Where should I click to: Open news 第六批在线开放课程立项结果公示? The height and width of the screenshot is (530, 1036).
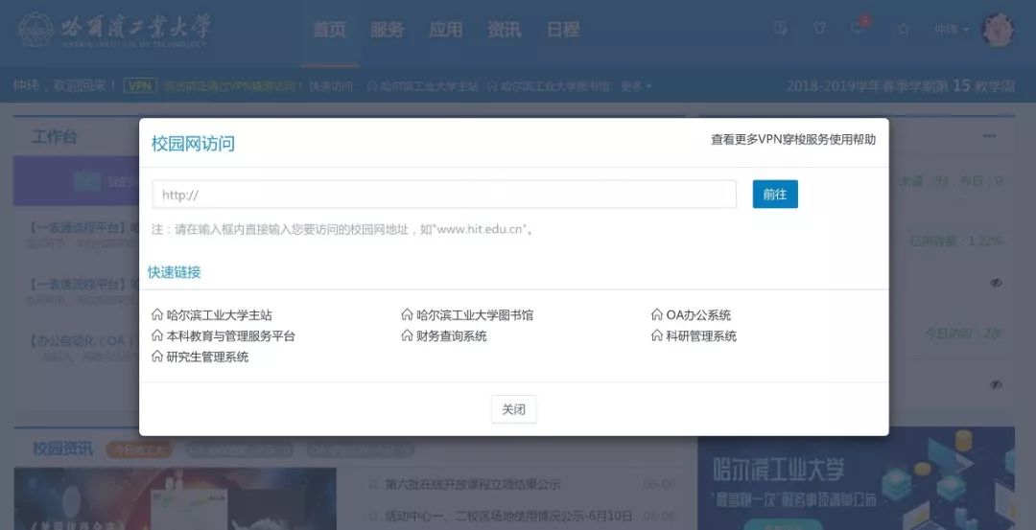472,484
